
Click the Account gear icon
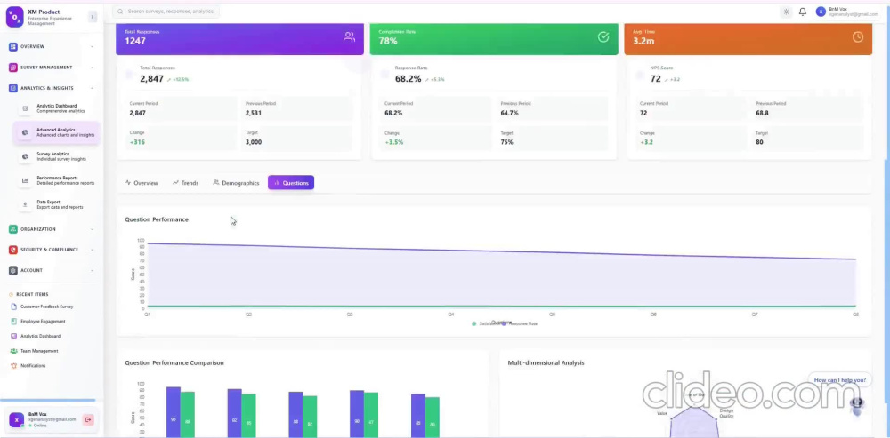click(13, 270)
